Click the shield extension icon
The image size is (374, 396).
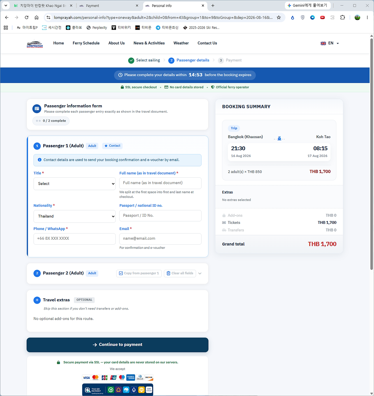303,18
